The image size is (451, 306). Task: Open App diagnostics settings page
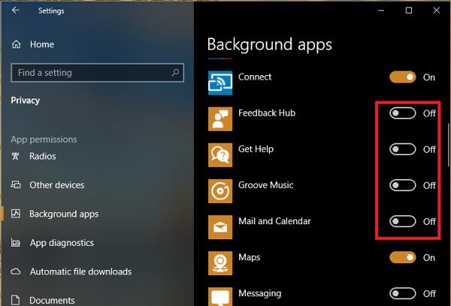61,243
